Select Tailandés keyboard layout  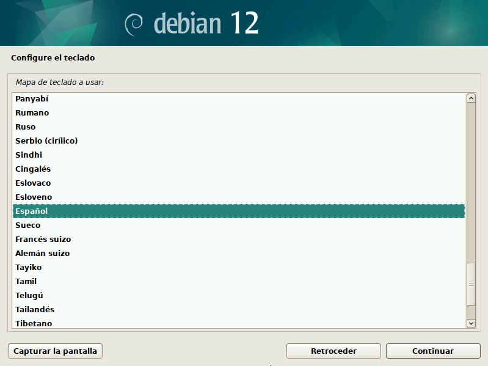coord(35,310)
